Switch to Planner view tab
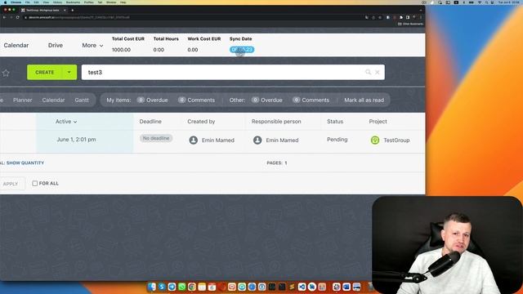 (23, 100)
